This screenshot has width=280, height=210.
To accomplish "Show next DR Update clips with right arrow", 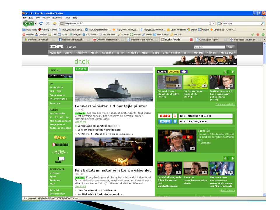I will coord(233,72).
